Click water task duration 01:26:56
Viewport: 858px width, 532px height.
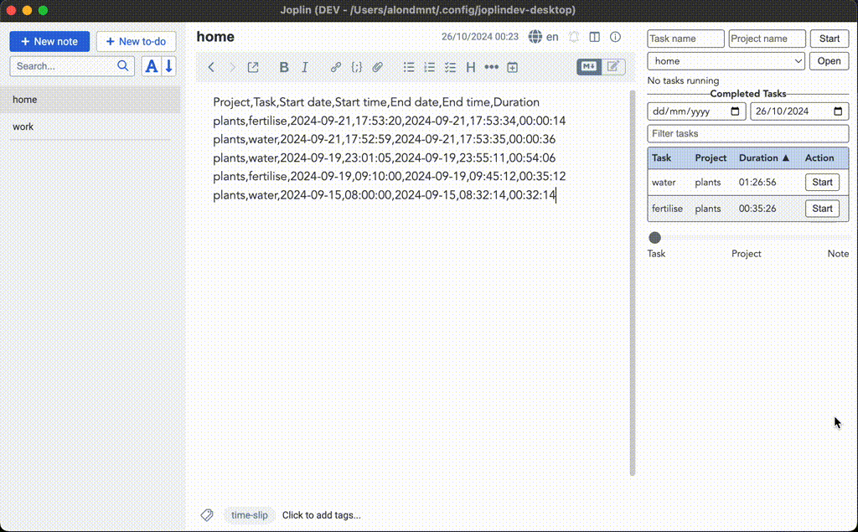(757, 183)
